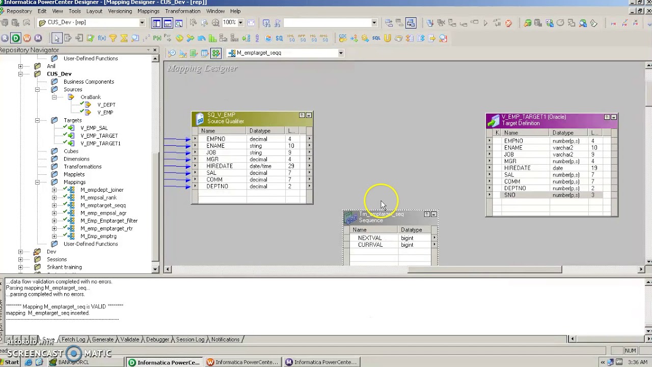Select the XML SQ transformation icon
This screenshot has height=367, width=652.
pyautogui.click(x=290, y=38)
